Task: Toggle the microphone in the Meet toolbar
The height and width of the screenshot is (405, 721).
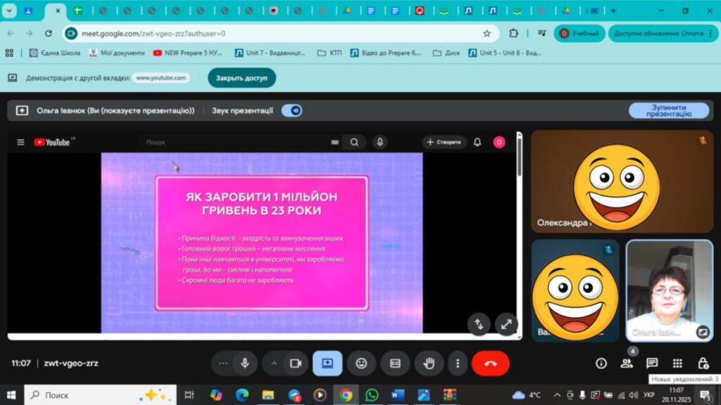Action: tap(245, 364)
